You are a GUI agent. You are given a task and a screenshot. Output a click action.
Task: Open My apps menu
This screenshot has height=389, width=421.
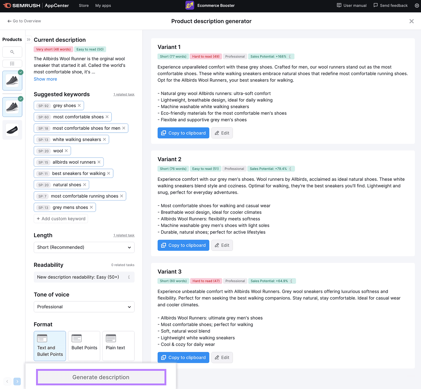tap(103, 6)
